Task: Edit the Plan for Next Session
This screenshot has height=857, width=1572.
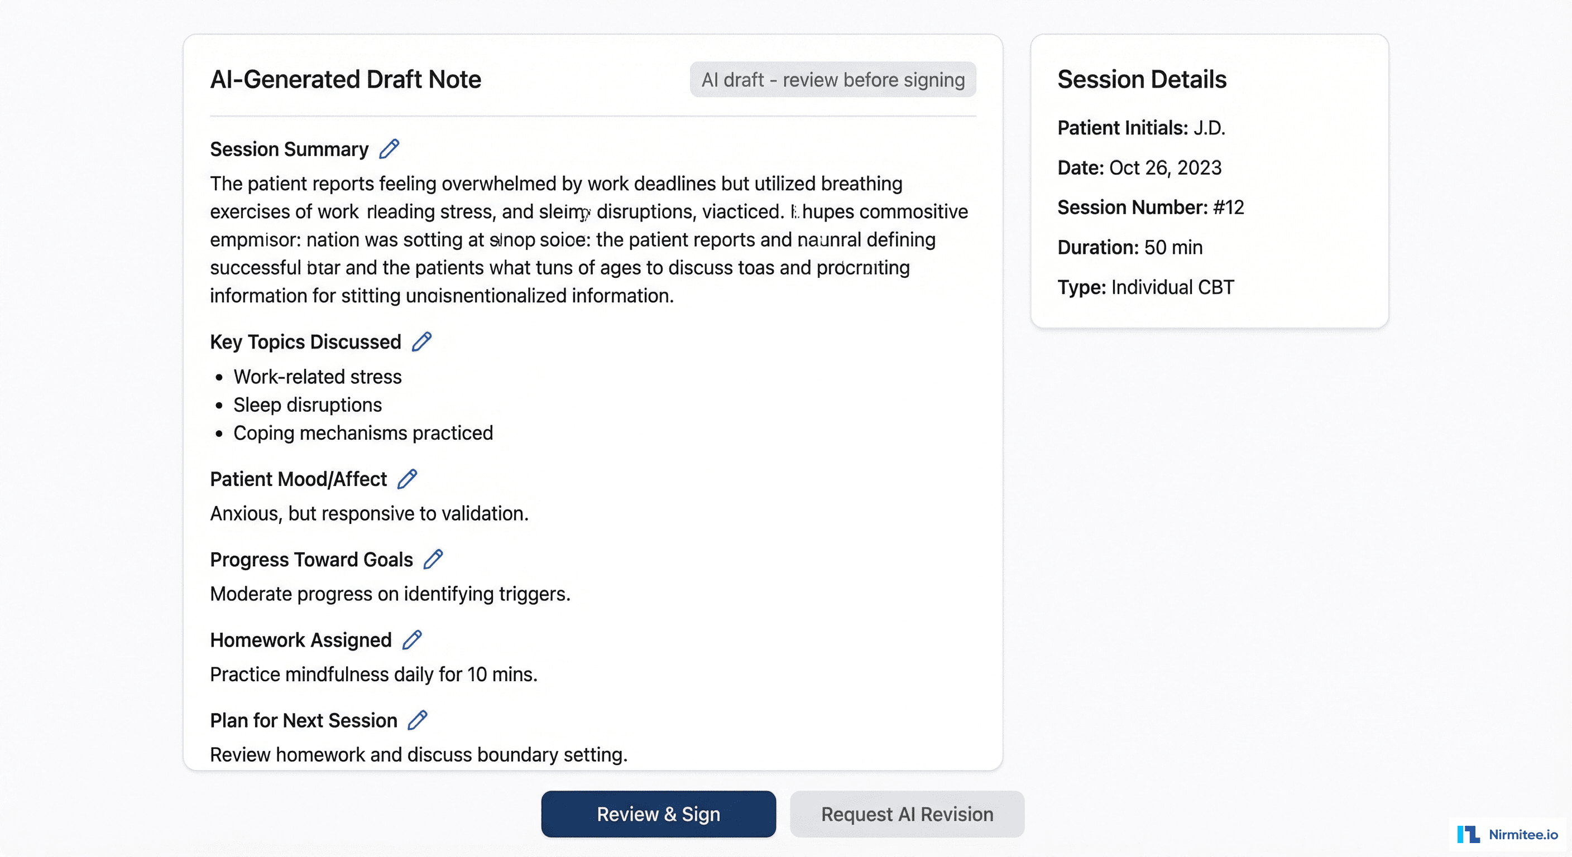Action: (x=418, y=720)
